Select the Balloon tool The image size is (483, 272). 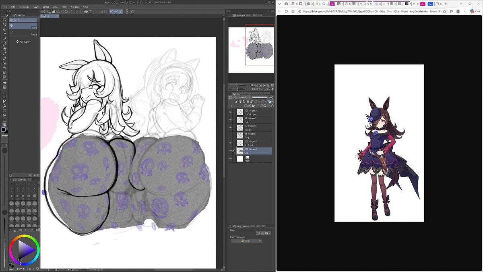(x=5, y=111)
